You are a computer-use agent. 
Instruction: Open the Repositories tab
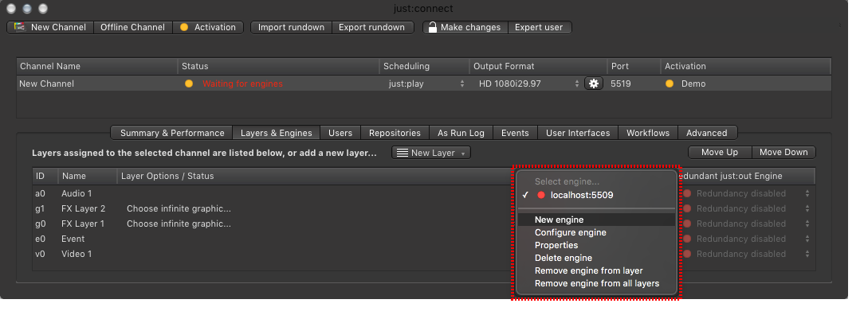395,133
